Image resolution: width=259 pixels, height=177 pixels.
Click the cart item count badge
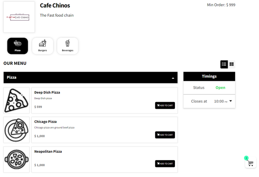pos(246,158)
